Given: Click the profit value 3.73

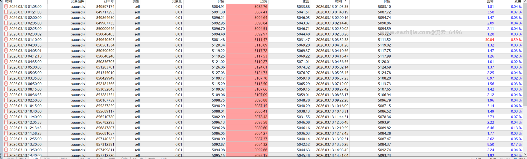Looking at the screenshot, I should pyautogui.click(x=491, y=117).
